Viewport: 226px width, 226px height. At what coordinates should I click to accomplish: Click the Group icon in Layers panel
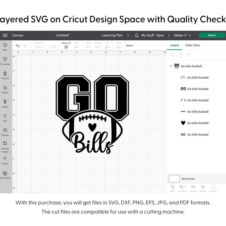173,55
